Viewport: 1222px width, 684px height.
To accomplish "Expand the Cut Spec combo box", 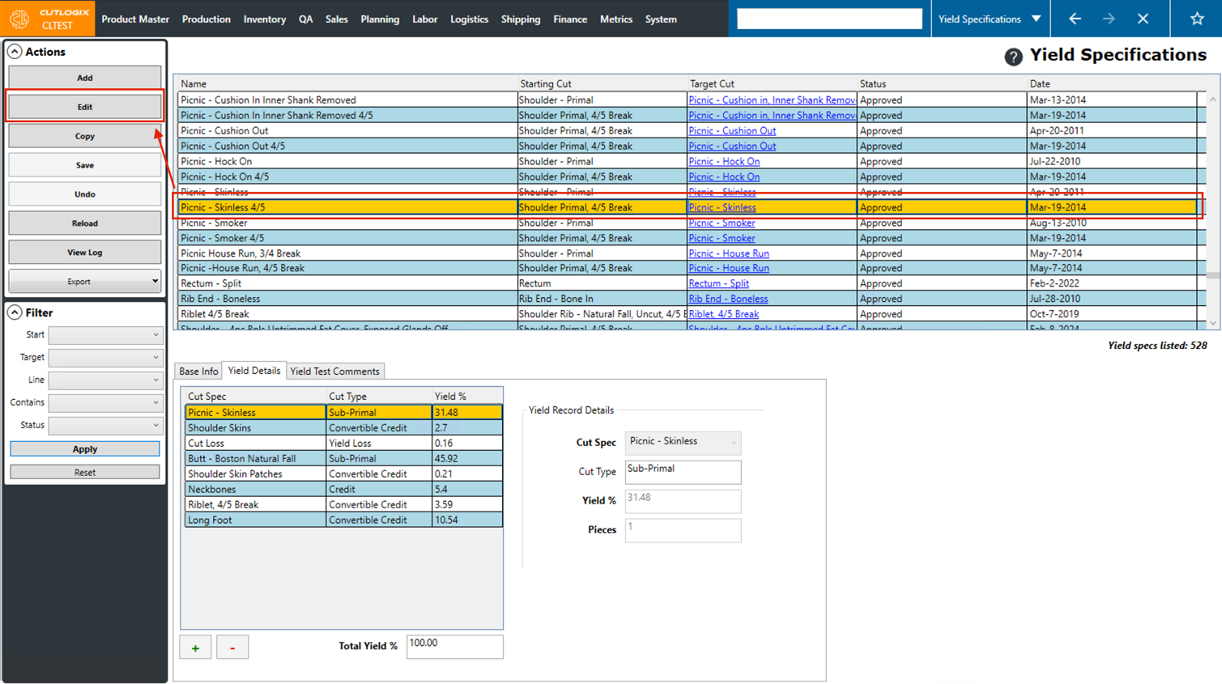I will click(733, 443).
